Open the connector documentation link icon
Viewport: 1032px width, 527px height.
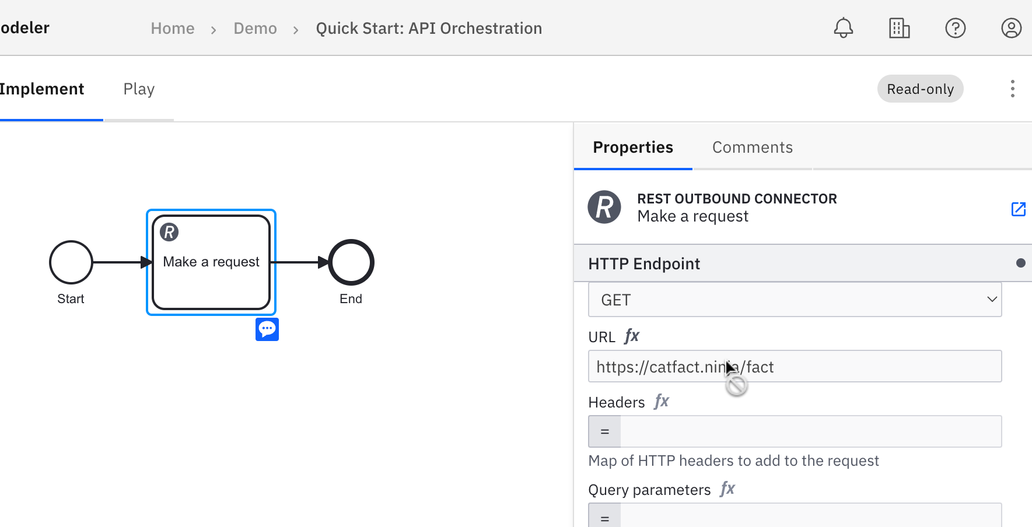pos(1018,209)
